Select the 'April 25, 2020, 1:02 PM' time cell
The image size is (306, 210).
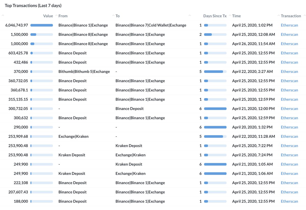(252, 25)
